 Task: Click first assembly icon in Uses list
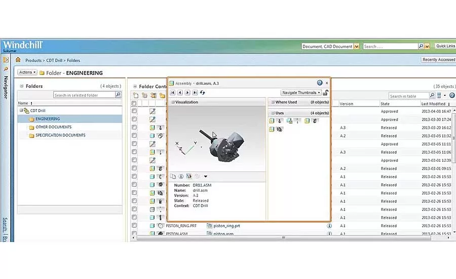pos(272,121)
